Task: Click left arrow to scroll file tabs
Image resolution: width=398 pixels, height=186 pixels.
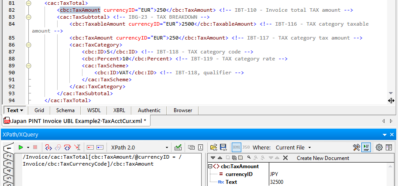Action: pyautogui.click(x=384, y=121)
